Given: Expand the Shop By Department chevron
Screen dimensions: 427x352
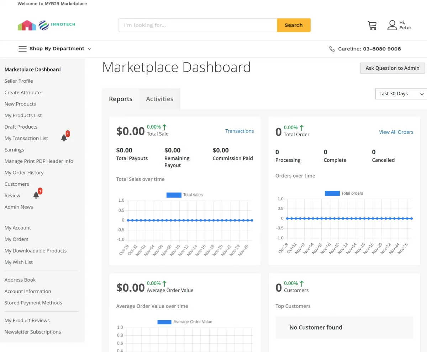Looking at the screenshot, I should coord(89,49).
